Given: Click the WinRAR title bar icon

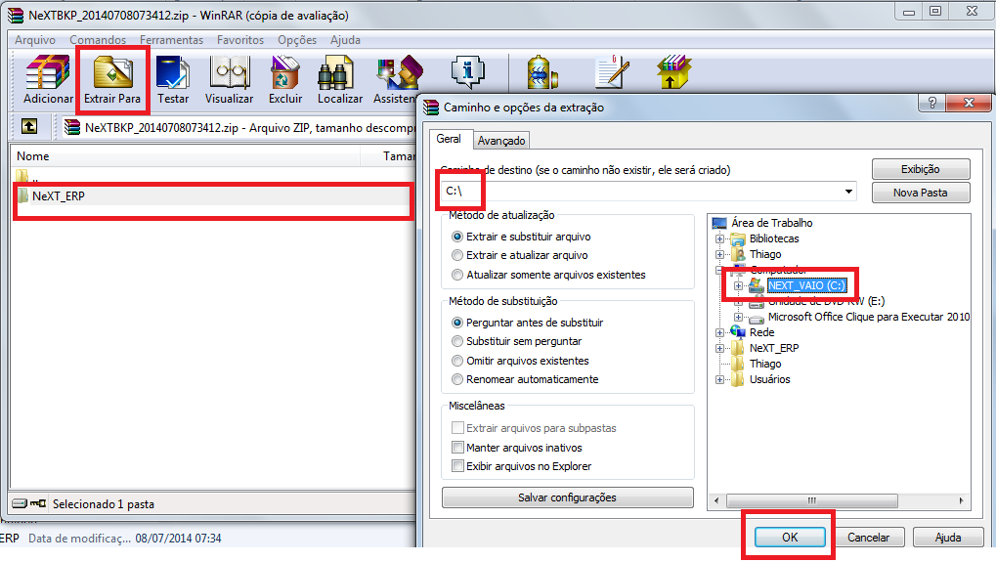Looking at the screenshot, I should 16,16.
